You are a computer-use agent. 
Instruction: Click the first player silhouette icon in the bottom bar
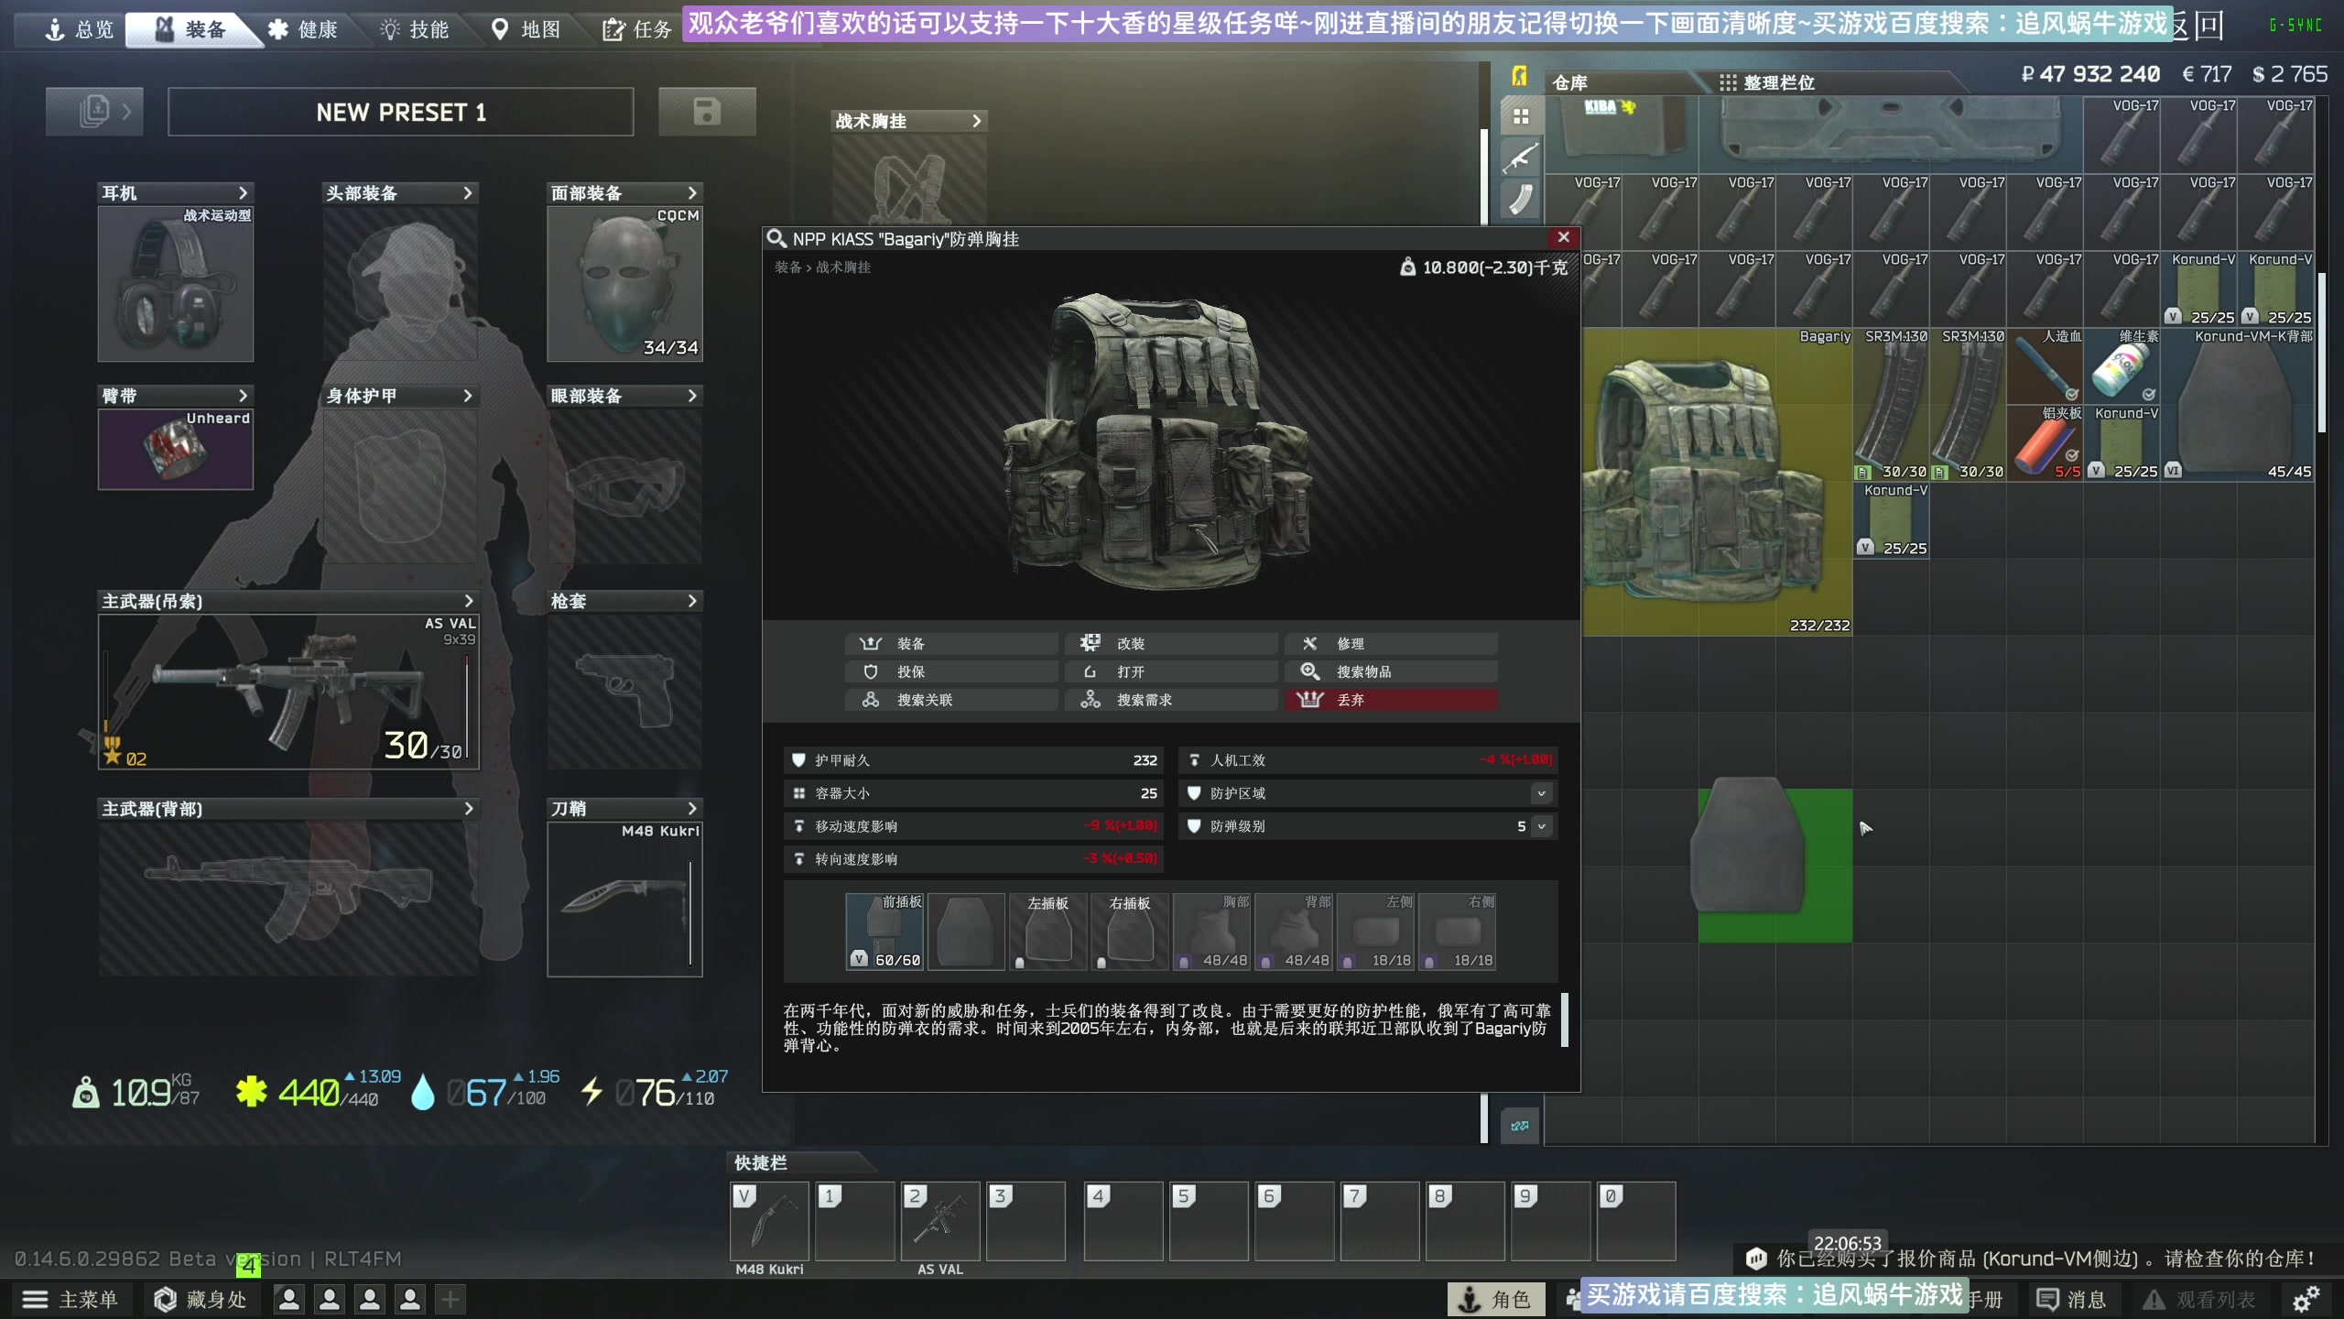pyautogui.click(x=289, y=1299)
